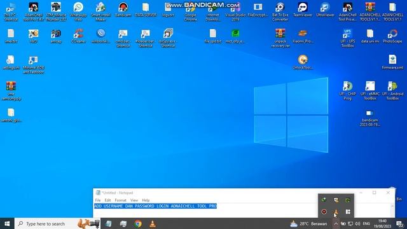This screenshot has height=229, width=407.
Task: Click the highlighted ADD USERNAME text line
Action: 155,206
